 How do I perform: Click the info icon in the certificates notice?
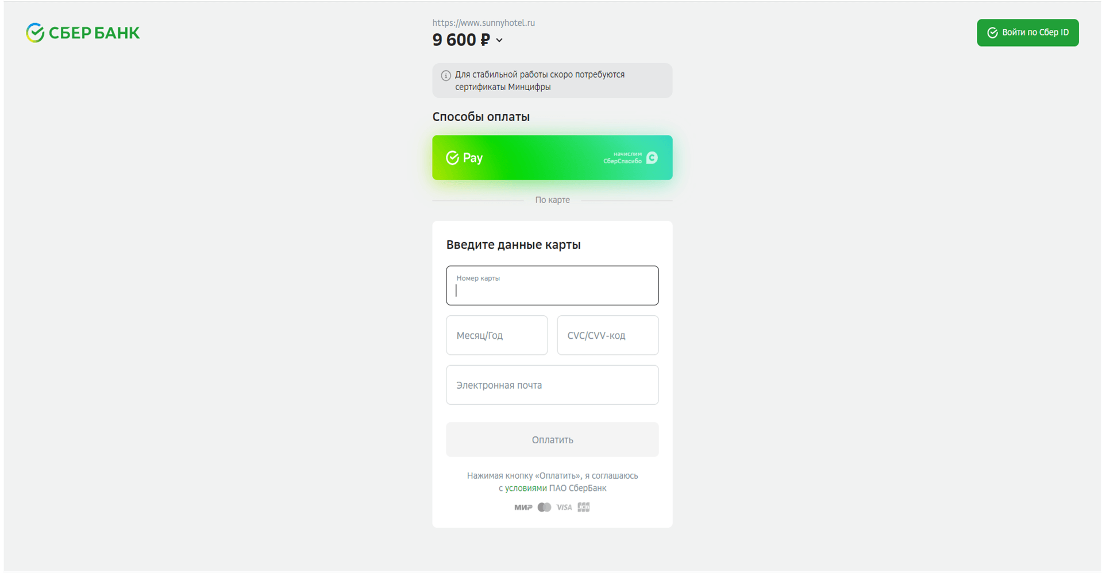tap(445, 75)
